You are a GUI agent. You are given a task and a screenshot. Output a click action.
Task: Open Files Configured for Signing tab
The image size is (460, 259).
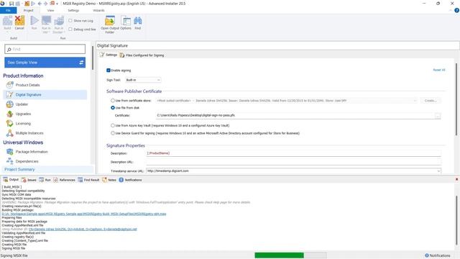pos(142,55)
